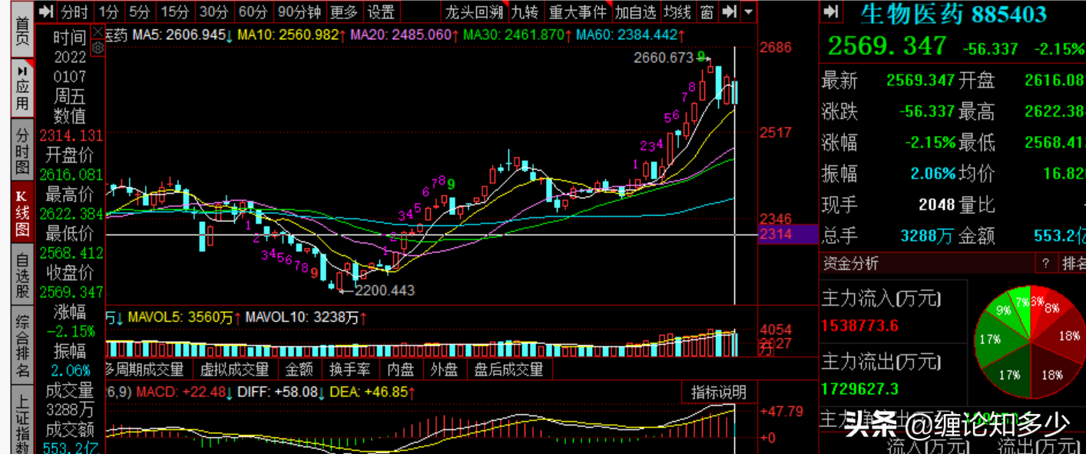Click the collapse arrow left of 分时
This screenshot has height=454, width=1086.
click(x=46, y=12)
